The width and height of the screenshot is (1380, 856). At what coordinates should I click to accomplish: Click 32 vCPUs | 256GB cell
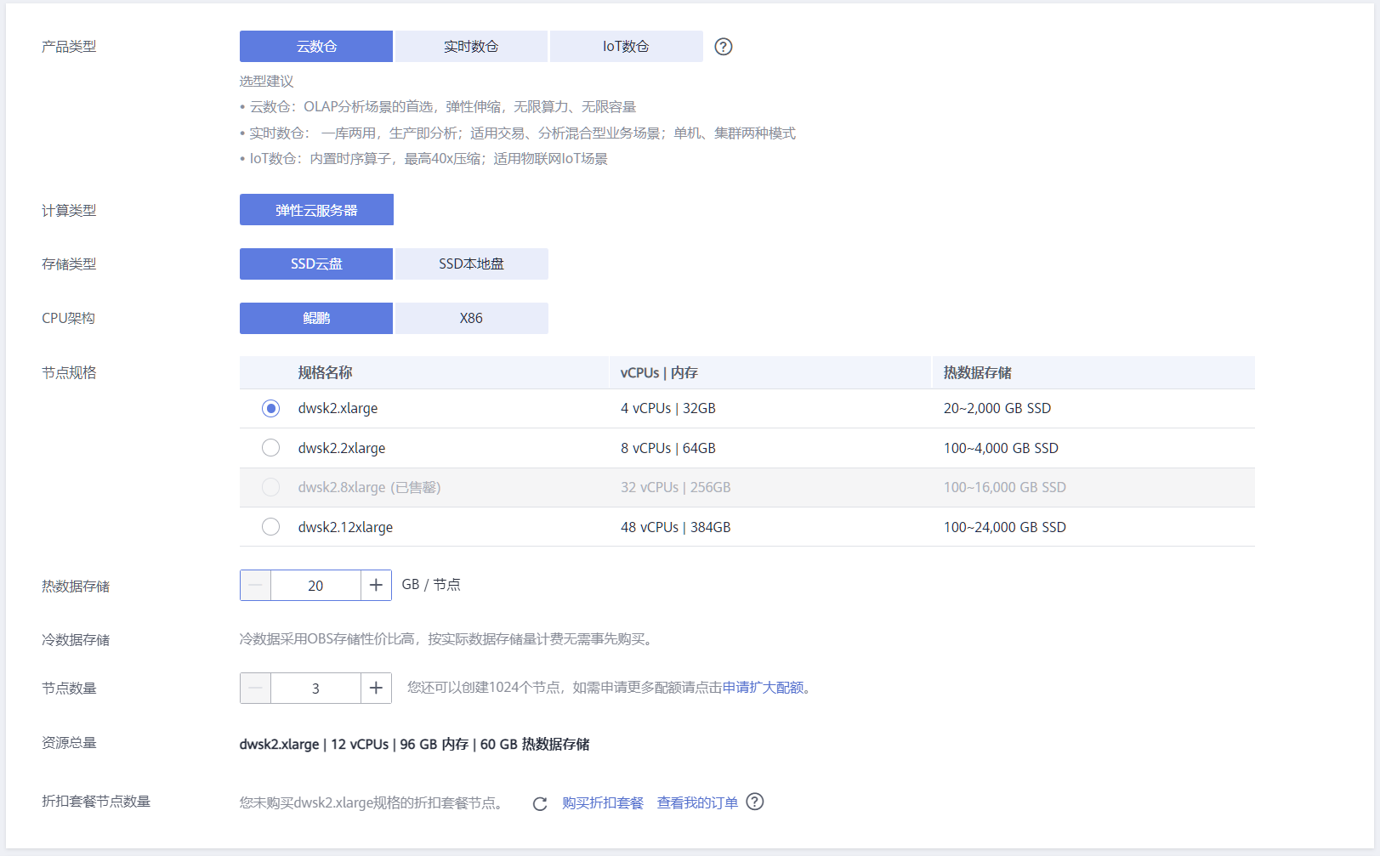[x=676, y=487]
